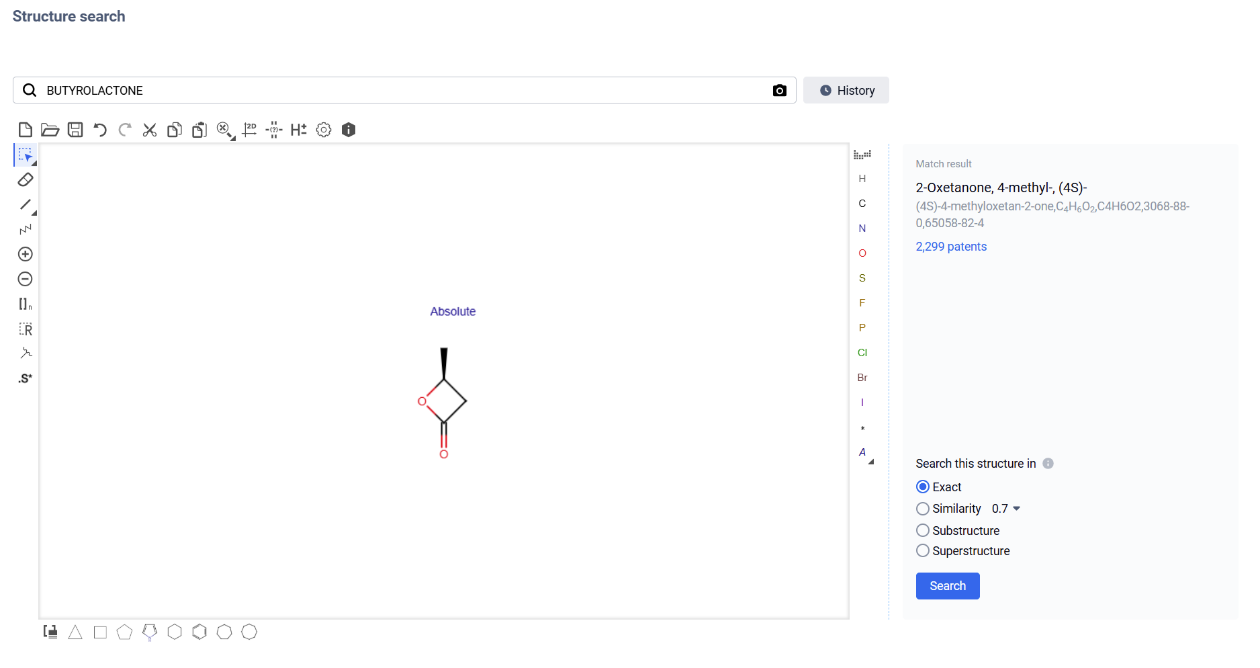Open the periodic table selector
1260x668 pixels.
[862, 153]
